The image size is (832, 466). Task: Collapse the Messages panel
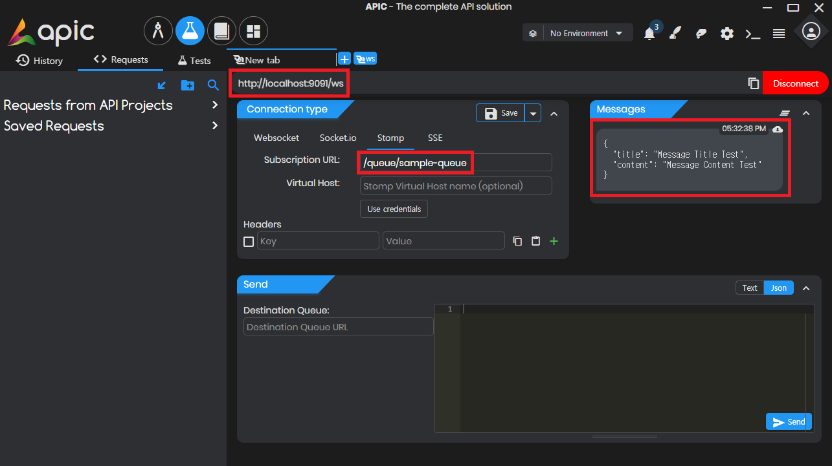point(806,113)
